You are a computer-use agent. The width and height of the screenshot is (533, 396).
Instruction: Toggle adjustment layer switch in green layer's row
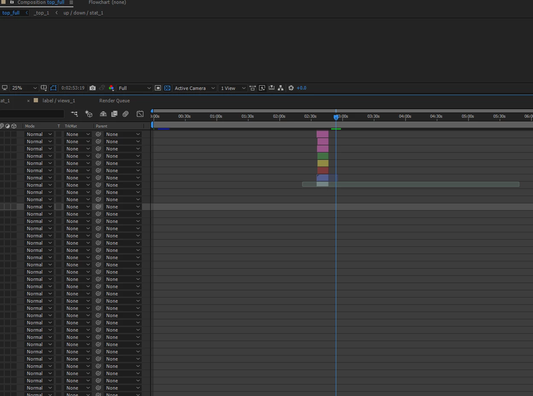tap(8, 156)
